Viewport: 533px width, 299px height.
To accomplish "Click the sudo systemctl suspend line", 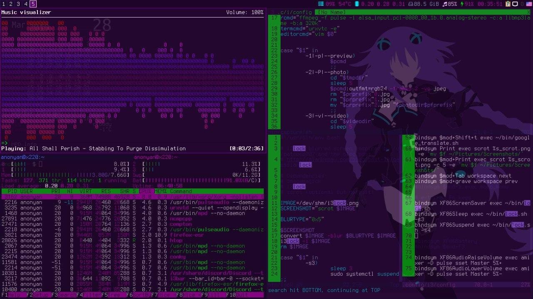I will pos(365,274).
